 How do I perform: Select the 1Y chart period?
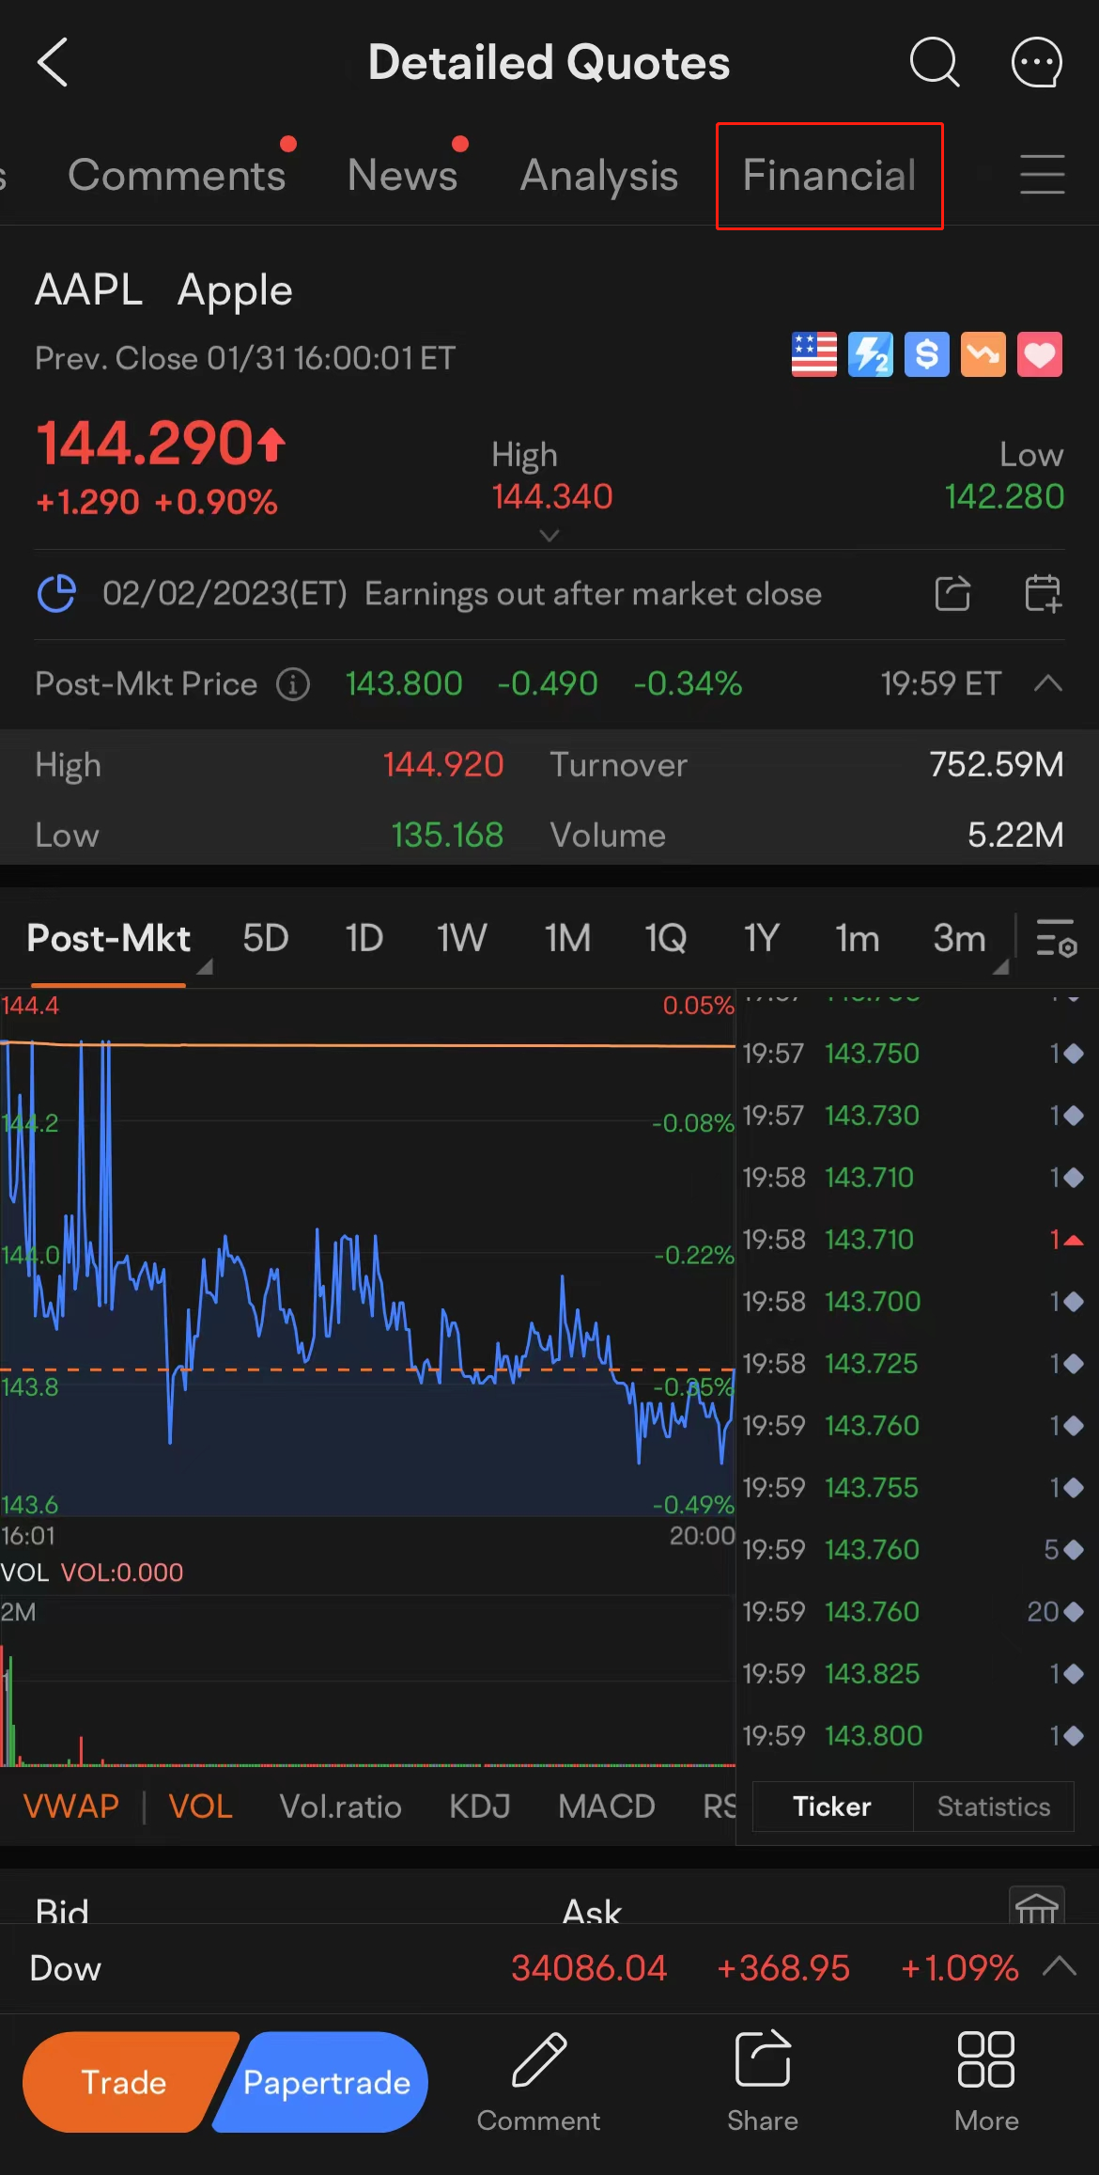(x=761, y=938)
